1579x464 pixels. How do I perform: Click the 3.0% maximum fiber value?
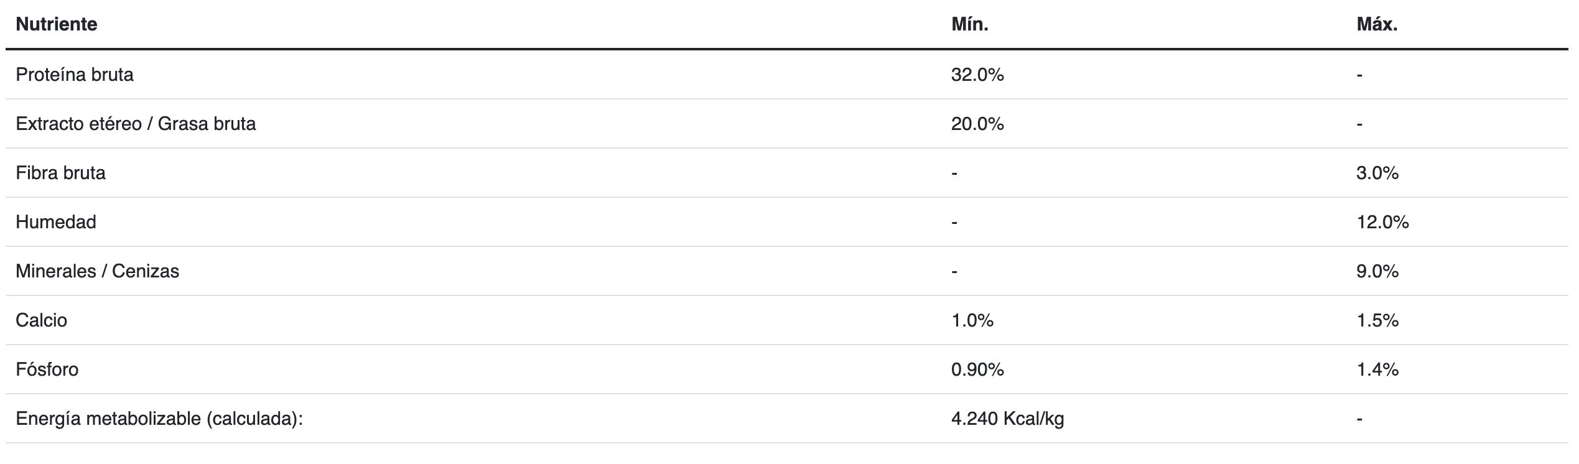point(1377,172)
